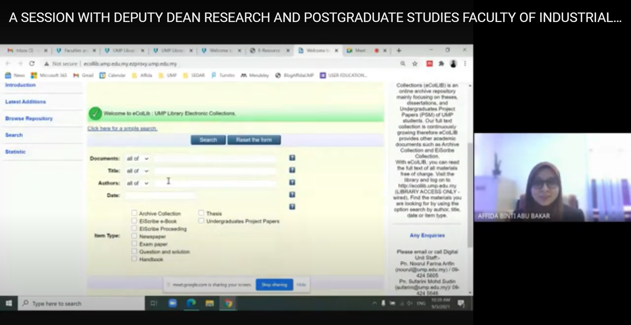Open Chrome three-dot menu

465,64
